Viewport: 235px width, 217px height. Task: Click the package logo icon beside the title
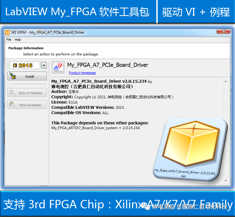58,68
